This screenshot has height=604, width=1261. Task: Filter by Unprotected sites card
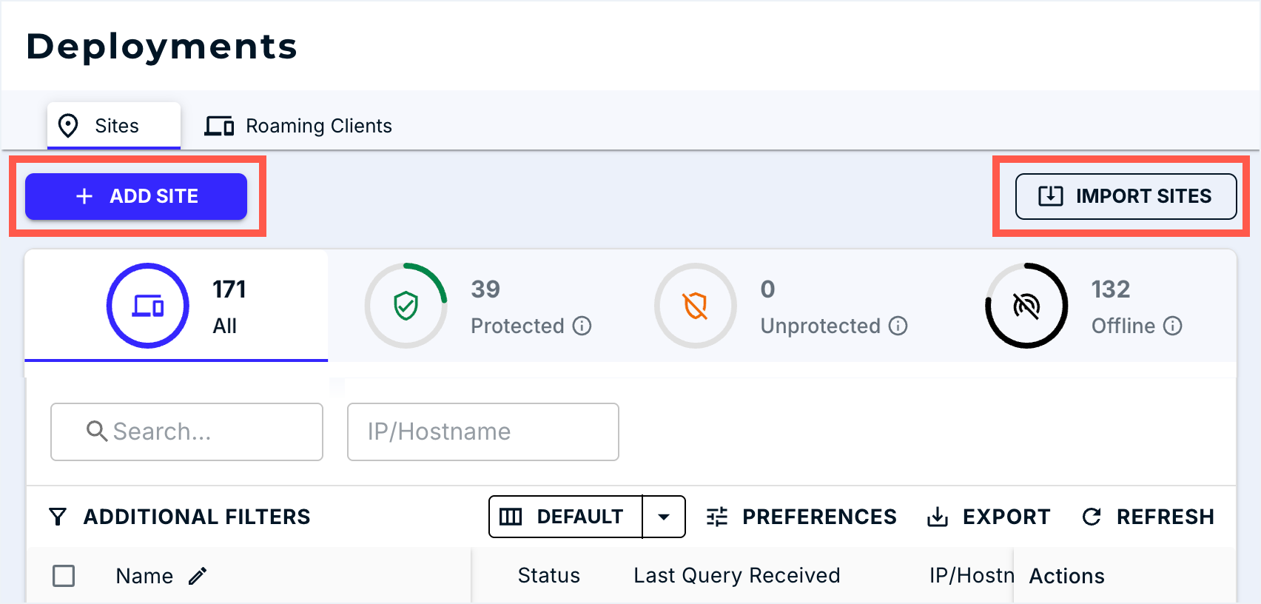pos(781,306)
